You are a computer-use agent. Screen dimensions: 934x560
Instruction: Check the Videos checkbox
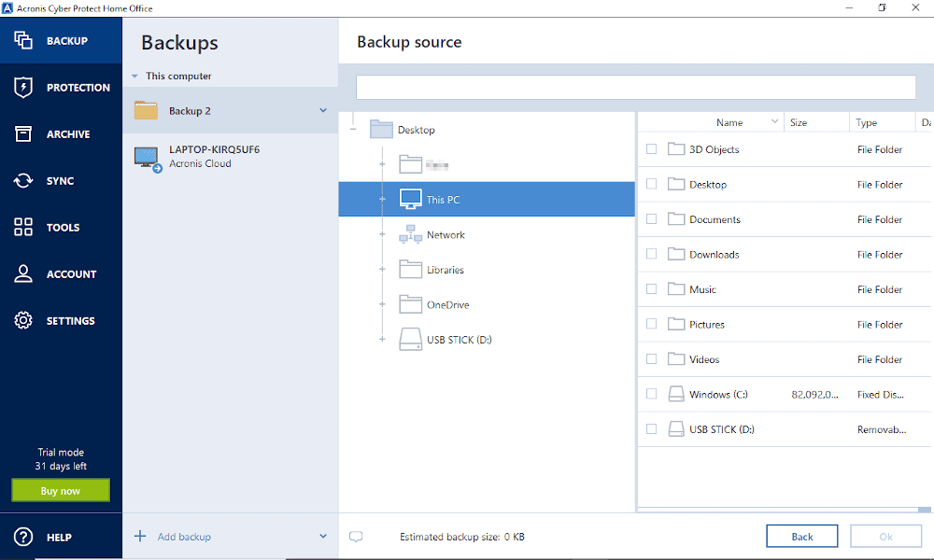pyautogui.click(x=652, y=358)
